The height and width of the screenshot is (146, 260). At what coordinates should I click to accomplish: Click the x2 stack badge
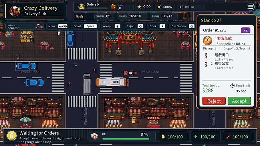coord(245,30)
